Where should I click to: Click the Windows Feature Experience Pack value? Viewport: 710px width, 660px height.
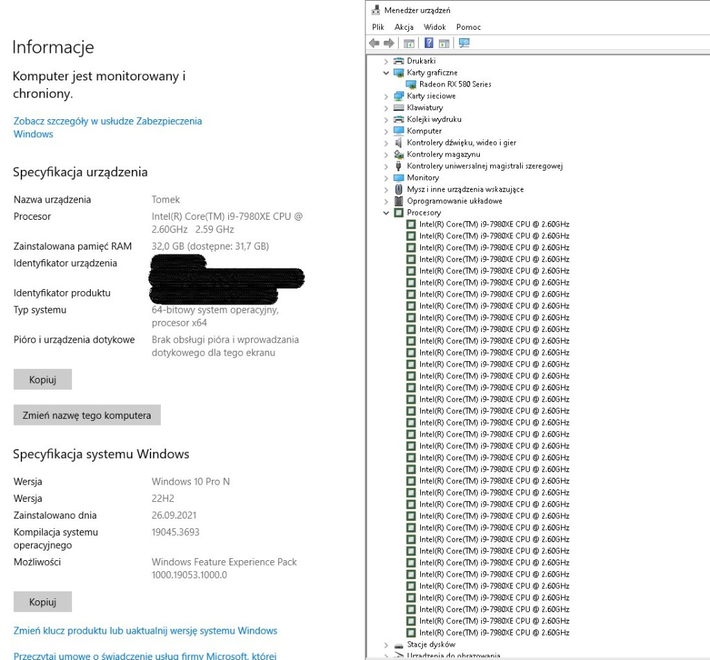pyautogui.click(x=224, y=568)
